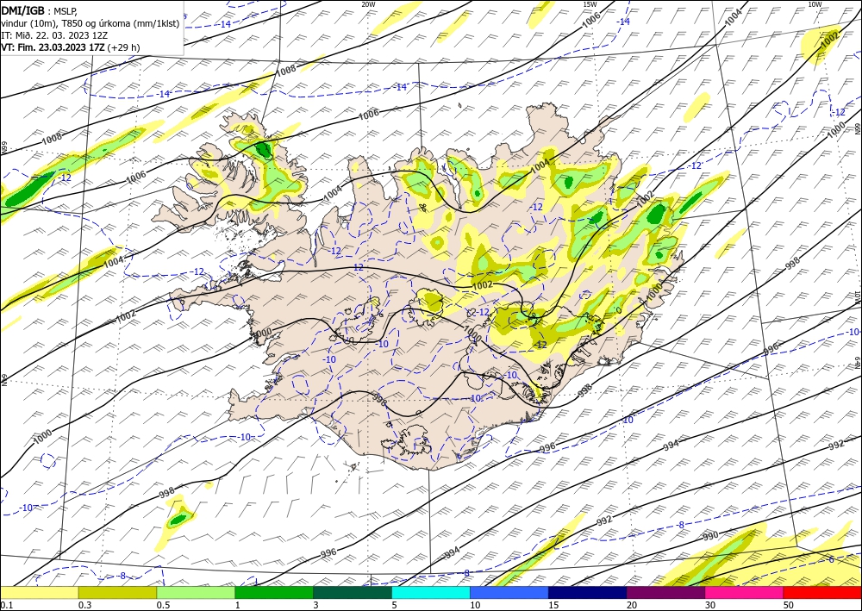Click the '20W' longitude label
This screenshot has height=611, width=862.
pos(368,4)
